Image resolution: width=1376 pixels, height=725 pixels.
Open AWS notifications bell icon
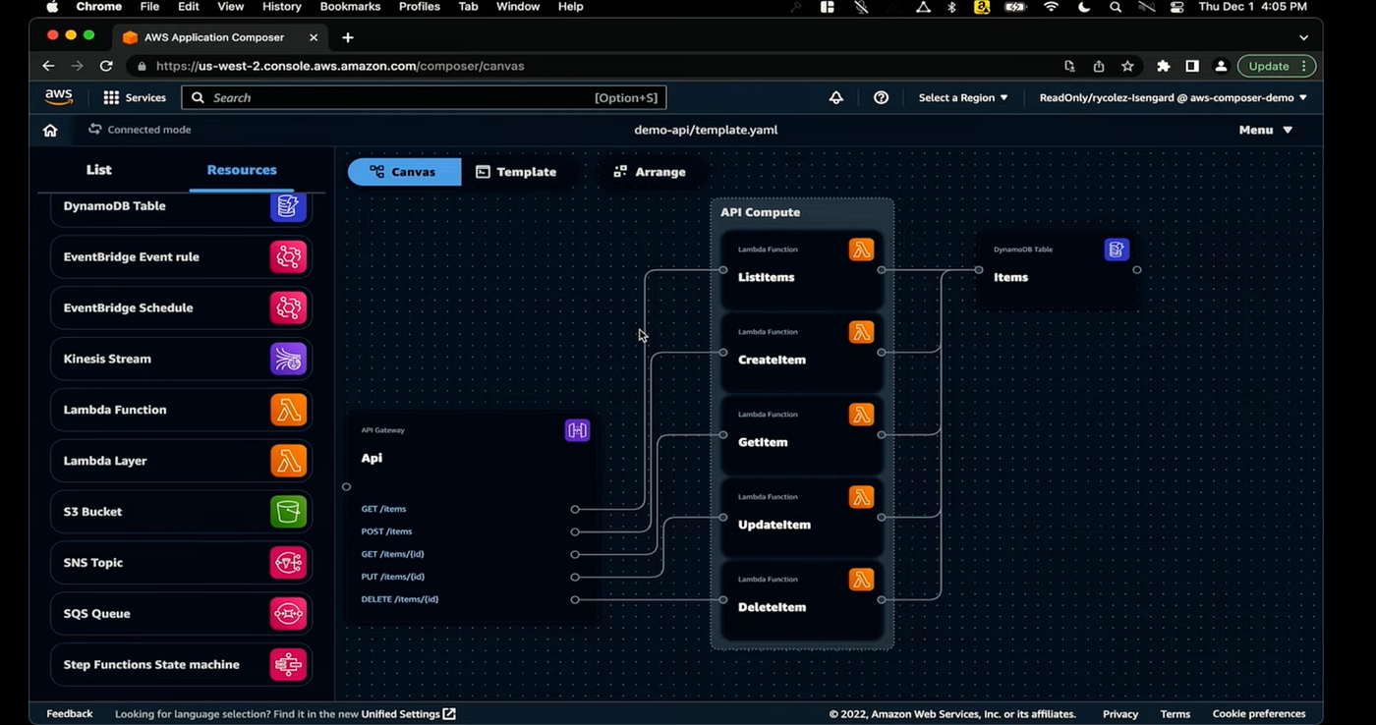click(836, 97)
